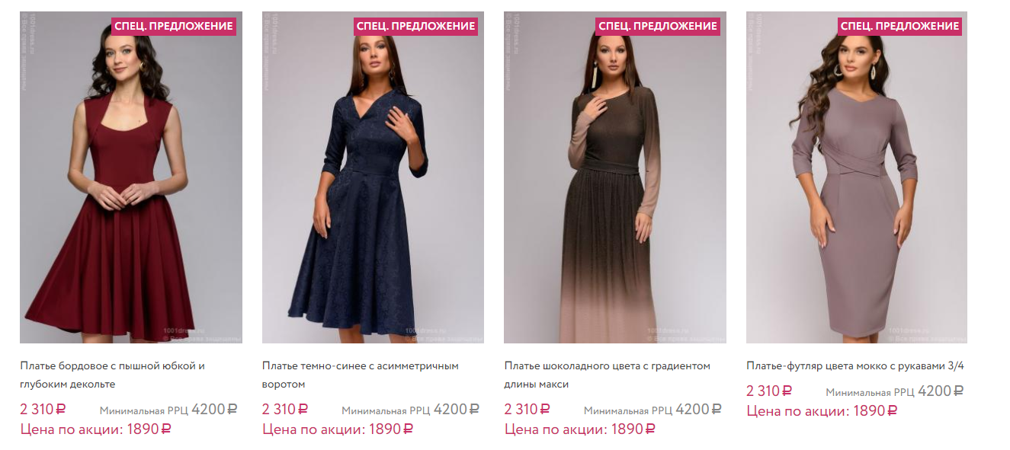1010x450 pixels.
Task: Click the СПЕЦ. ПРЕДЛОЖЕНИЕ badge on the mocha dress
Action: click(x=900, y=27)
